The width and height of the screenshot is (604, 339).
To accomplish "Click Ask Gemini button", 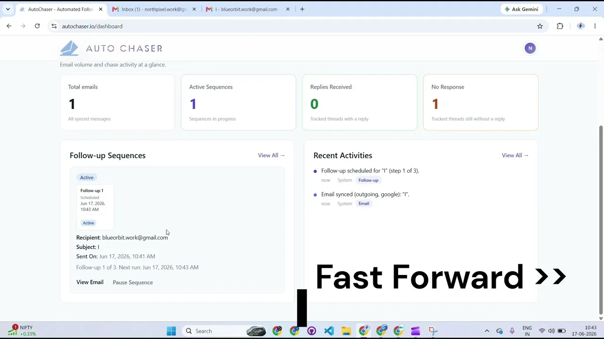I will click(521, 9).
